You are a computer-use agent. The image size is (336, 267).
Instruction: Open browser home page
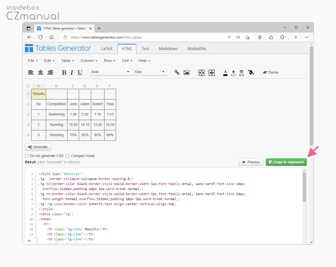click(52, 37)
